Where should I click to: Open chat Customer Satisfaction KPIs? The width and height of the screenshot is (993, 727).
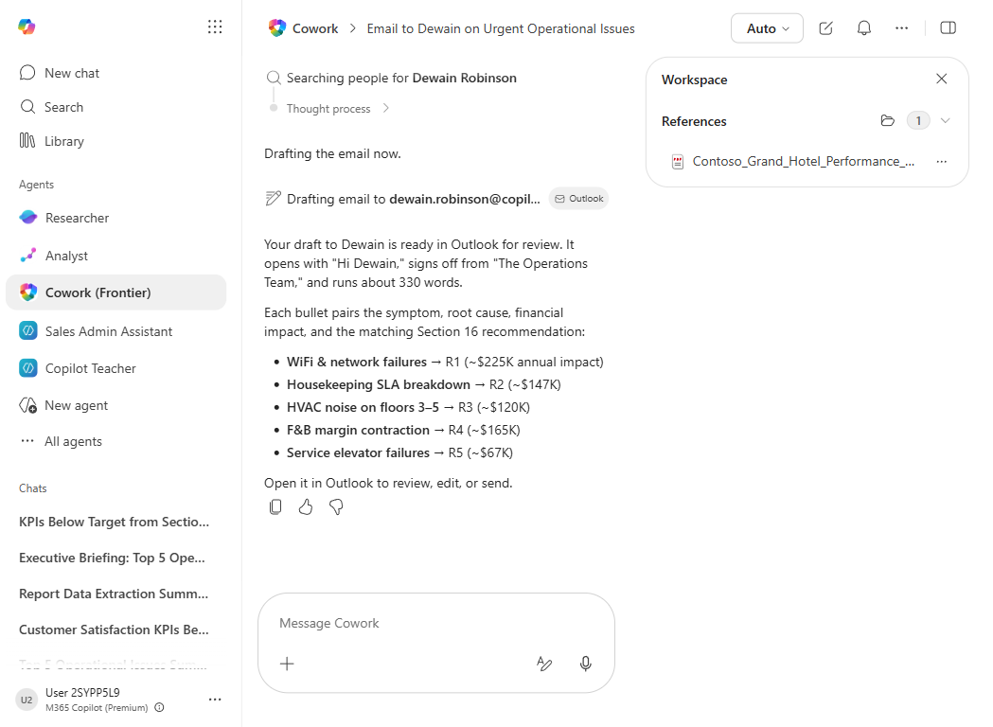click(114, 630)
